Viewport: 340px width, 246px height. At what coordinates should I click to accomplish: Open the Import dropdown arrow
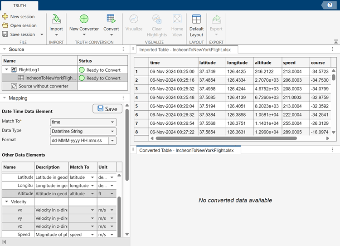click(56, 35)
